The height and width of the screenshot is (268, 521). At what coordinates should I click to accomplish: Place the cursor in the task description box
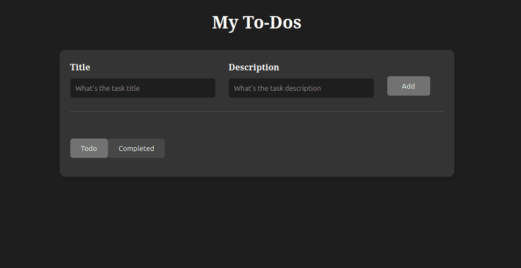click(301, 88)
